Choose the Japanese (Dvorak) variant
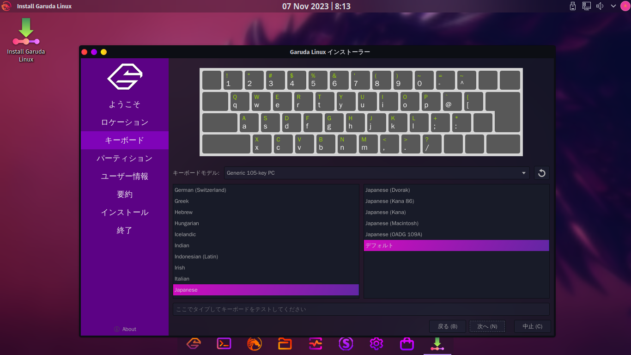 coord(456,190)
